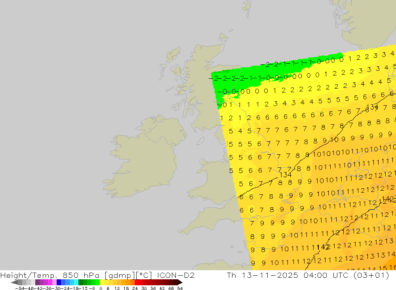Click the '850 hPa' pressure level label
Screen dimensions: 396x290
click(x=81, y=275)
